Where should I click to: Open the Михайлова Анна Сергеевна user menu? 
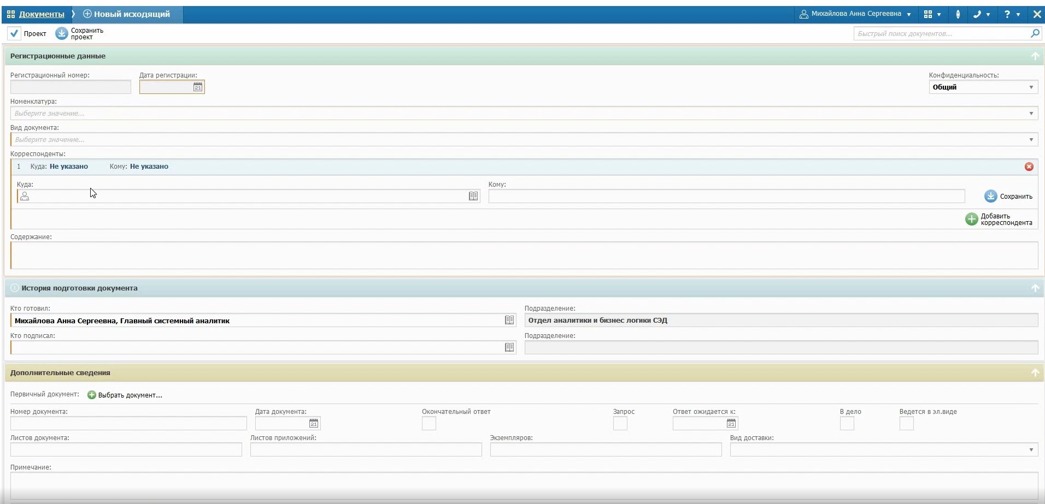pyautogui.click(x=855, y=14)
